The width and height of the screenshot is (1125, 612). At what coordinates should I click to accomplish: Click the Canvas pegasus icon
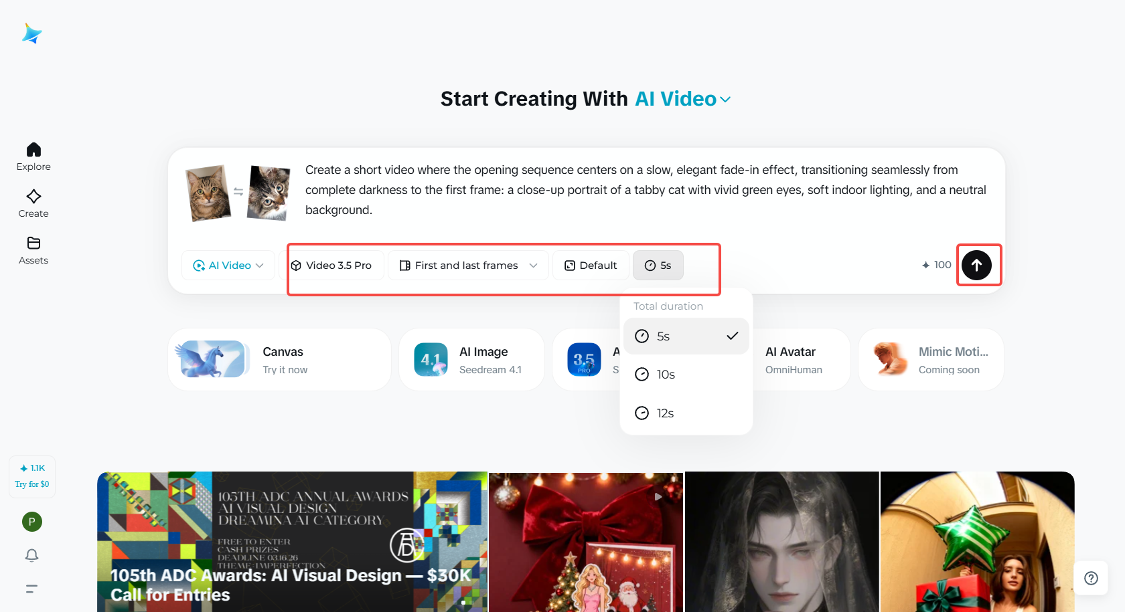coord(211,359)
